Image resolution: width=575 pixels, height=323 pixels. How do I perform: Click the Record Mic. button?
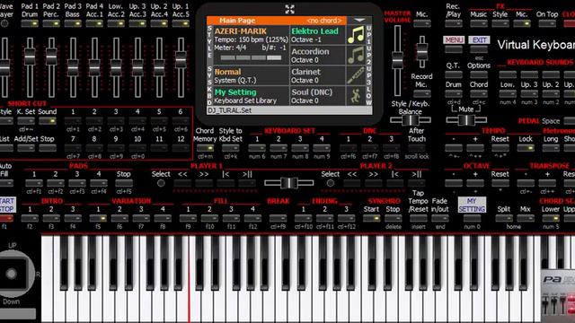click(422, 93)
